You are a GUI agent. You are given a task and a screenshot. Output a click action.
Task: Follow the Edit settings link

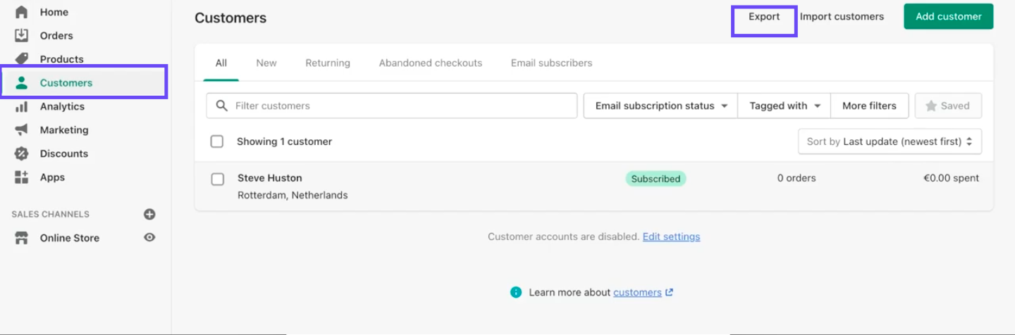coord(671,236)
